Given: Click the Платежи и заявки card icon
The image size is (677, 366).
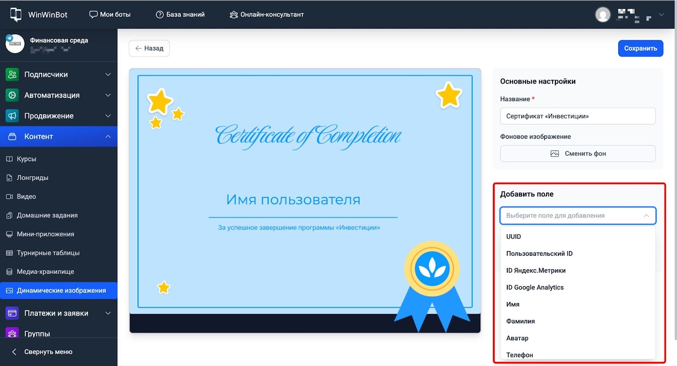Looking at the screenshot, I should tap(12, 313).
